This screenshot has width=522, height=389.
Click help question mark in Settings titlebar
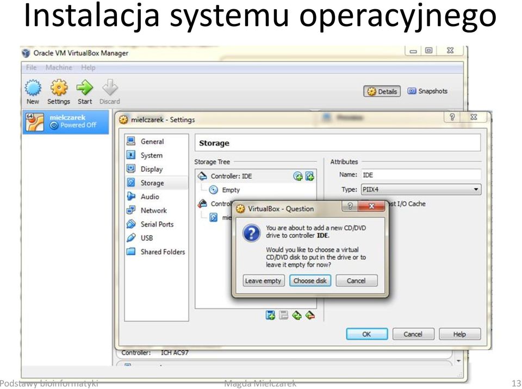(452, 117)
